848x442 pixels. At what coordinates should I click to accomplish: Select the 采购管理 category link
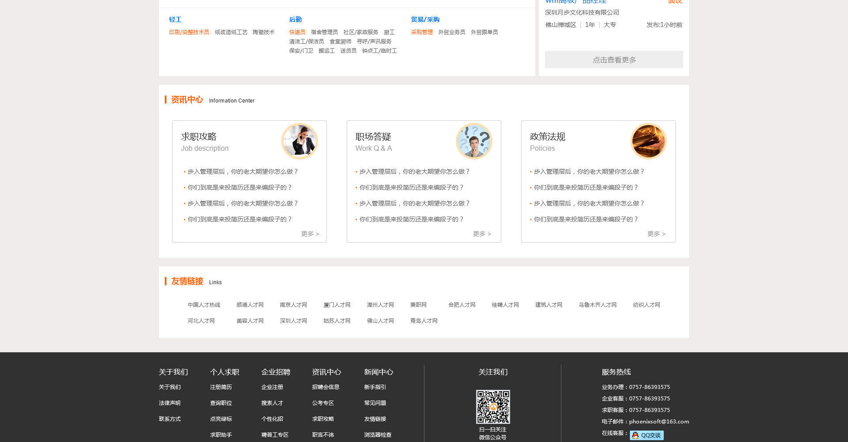[x=422, y=32]
